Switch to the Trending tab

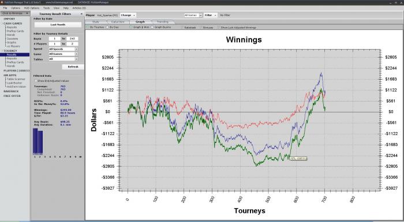point(163,22)
